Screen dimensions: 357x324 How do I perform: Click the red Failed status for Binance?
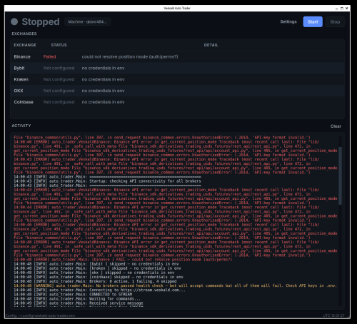pos(49,56)
